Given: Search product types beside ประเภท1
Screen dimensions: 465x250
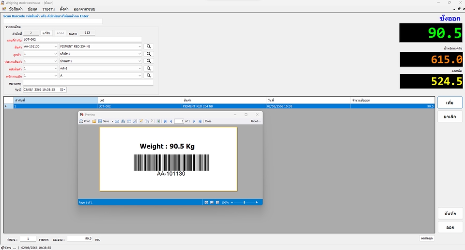Looking at the screenshot, I should (x=149, y=61).
